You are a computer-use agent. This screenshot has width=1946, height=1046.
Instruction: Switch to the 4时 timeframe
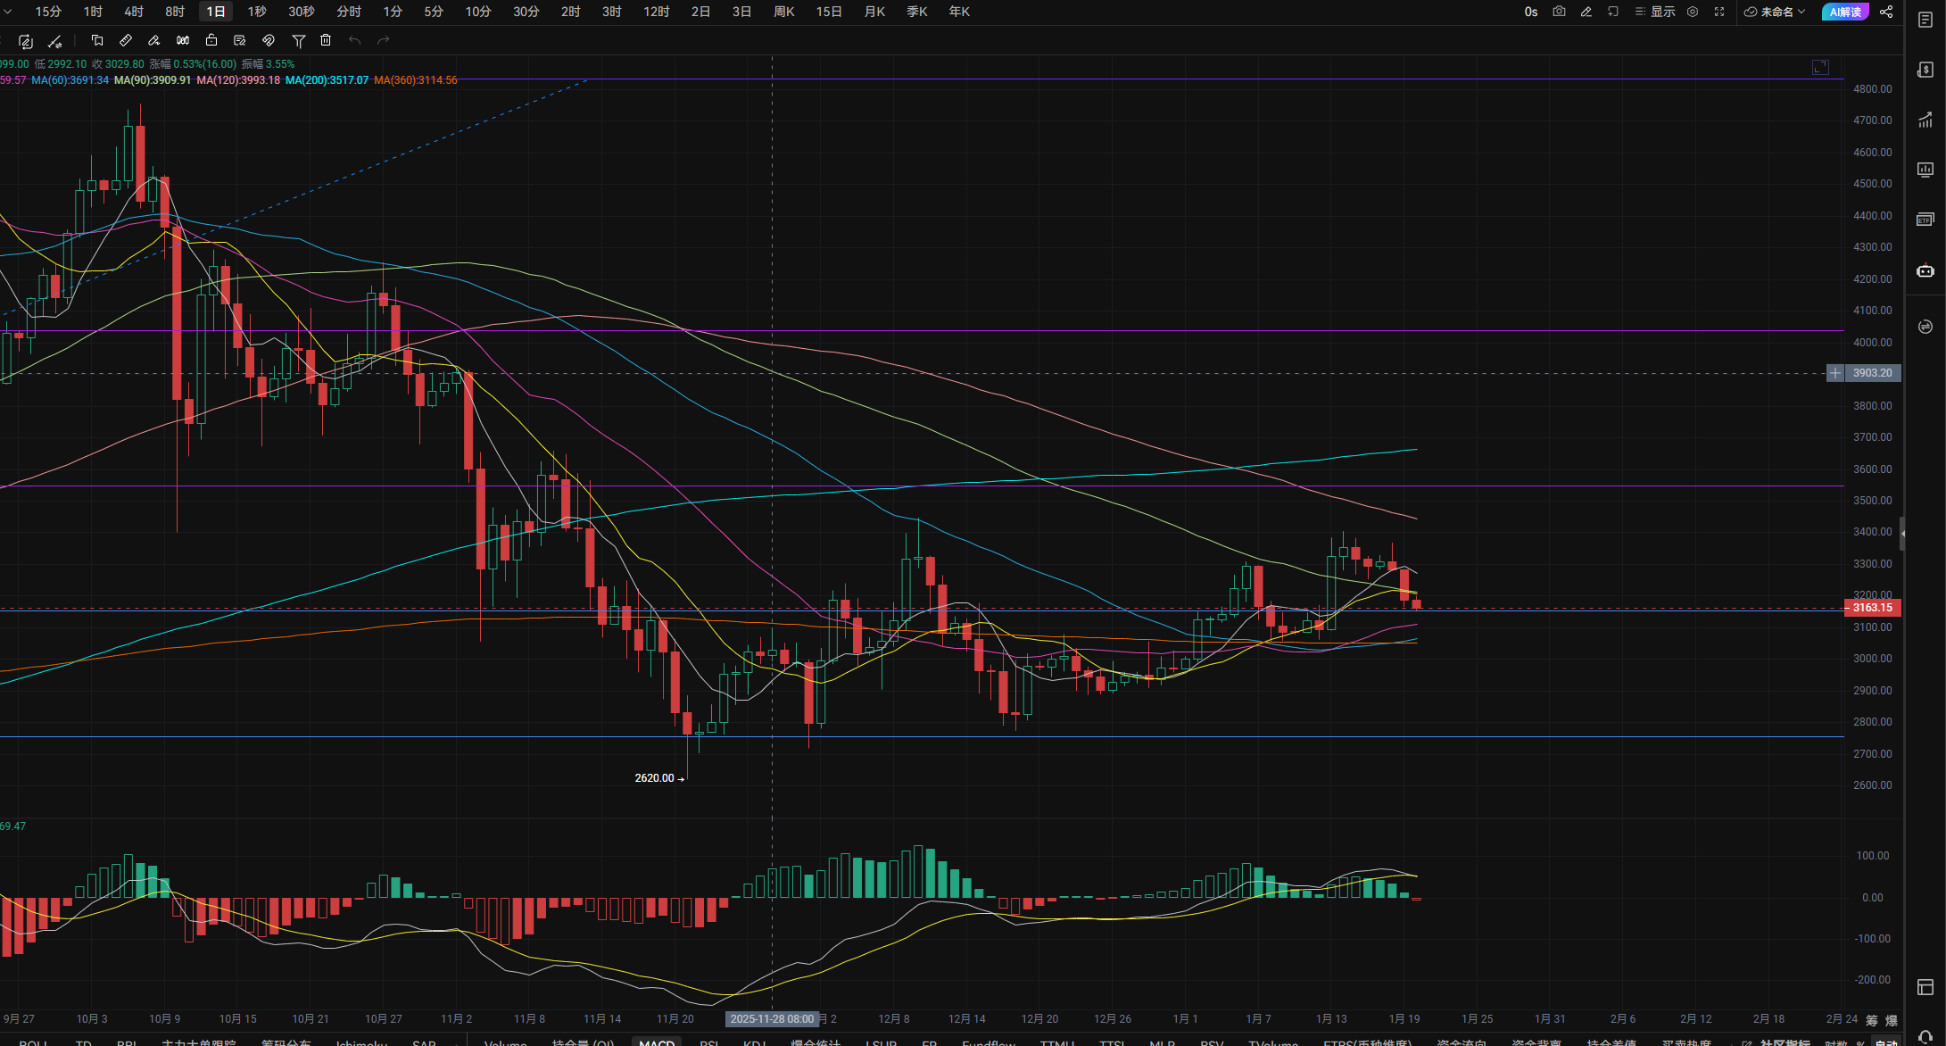pyautogui.click(x=134, y=12)
